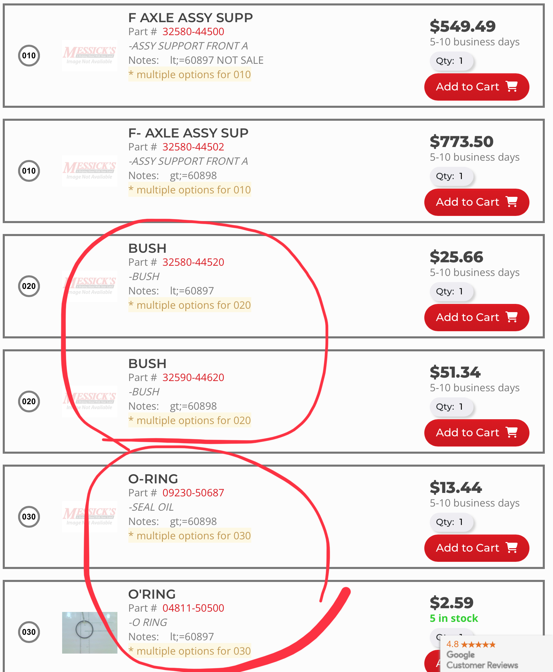Click the 030 badge beside O'RING 04811-50500
The height and width of the screenshot is (672, 553).
29,632
